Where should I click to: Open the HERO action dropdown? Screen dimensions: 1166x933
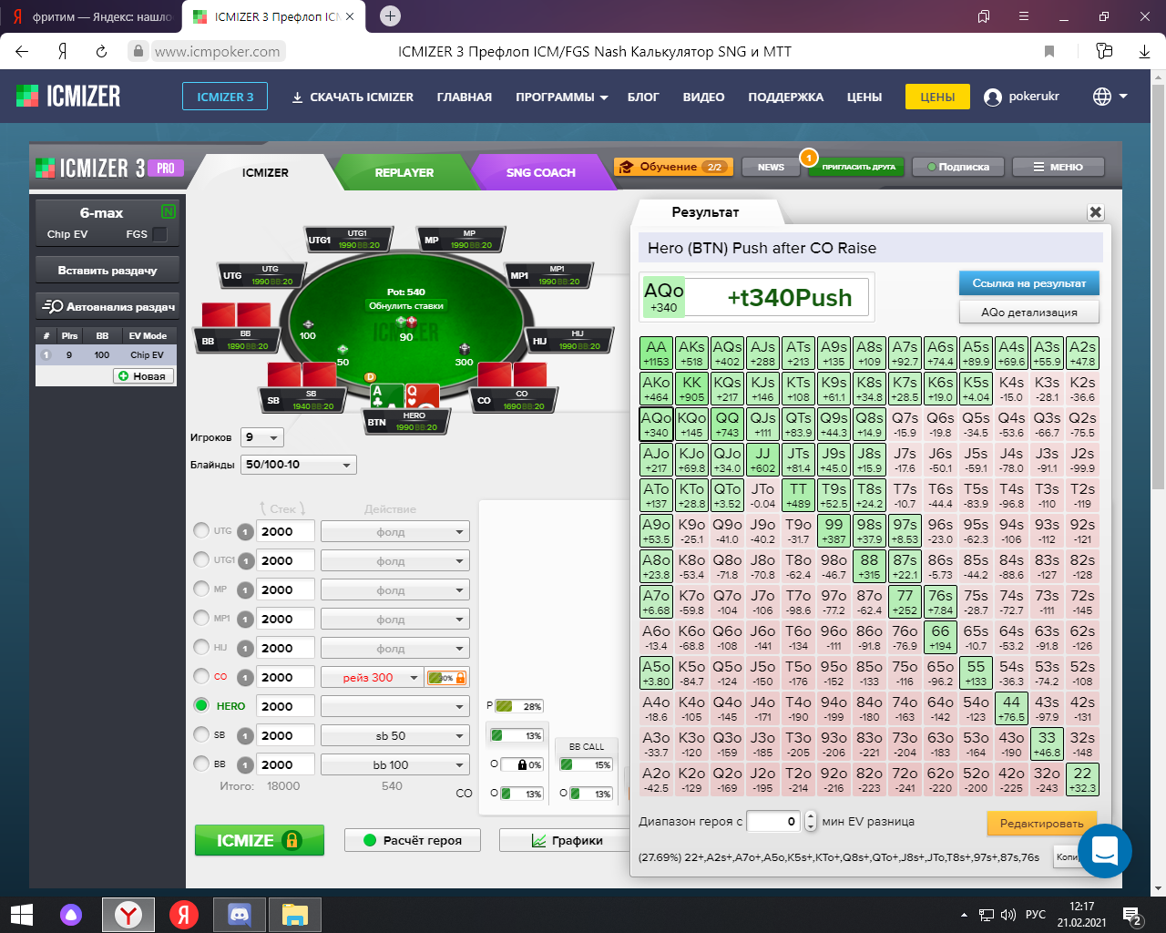click(x=395, y=706)
